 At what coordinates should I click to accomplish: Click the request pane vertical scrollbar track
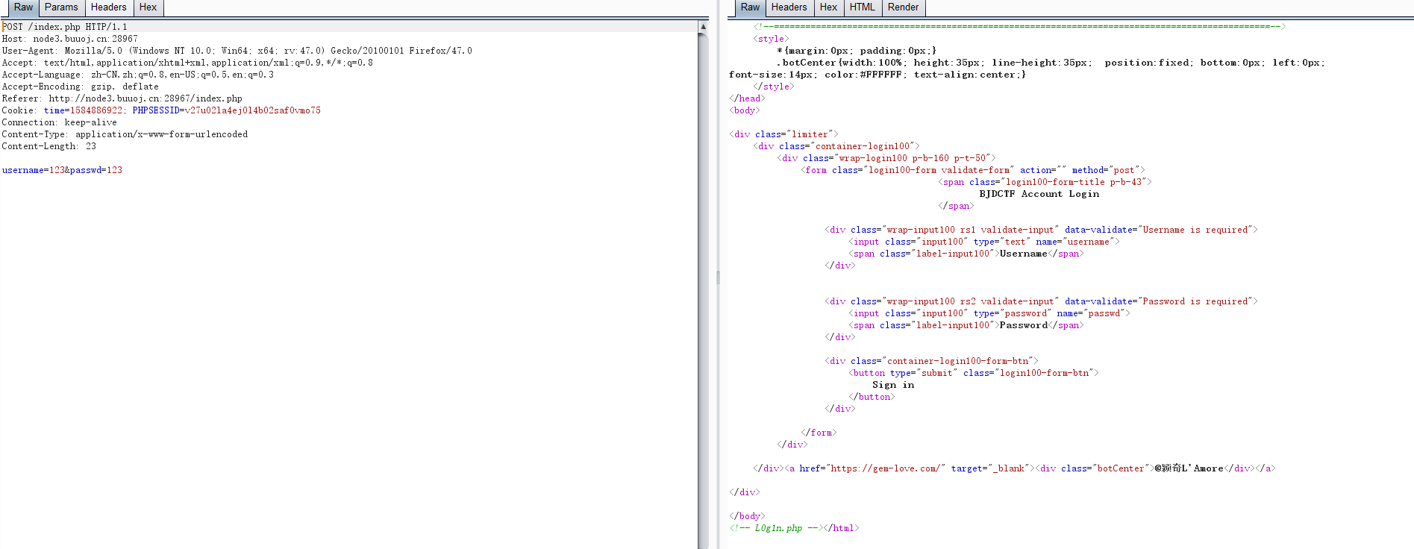pos(703,291)
